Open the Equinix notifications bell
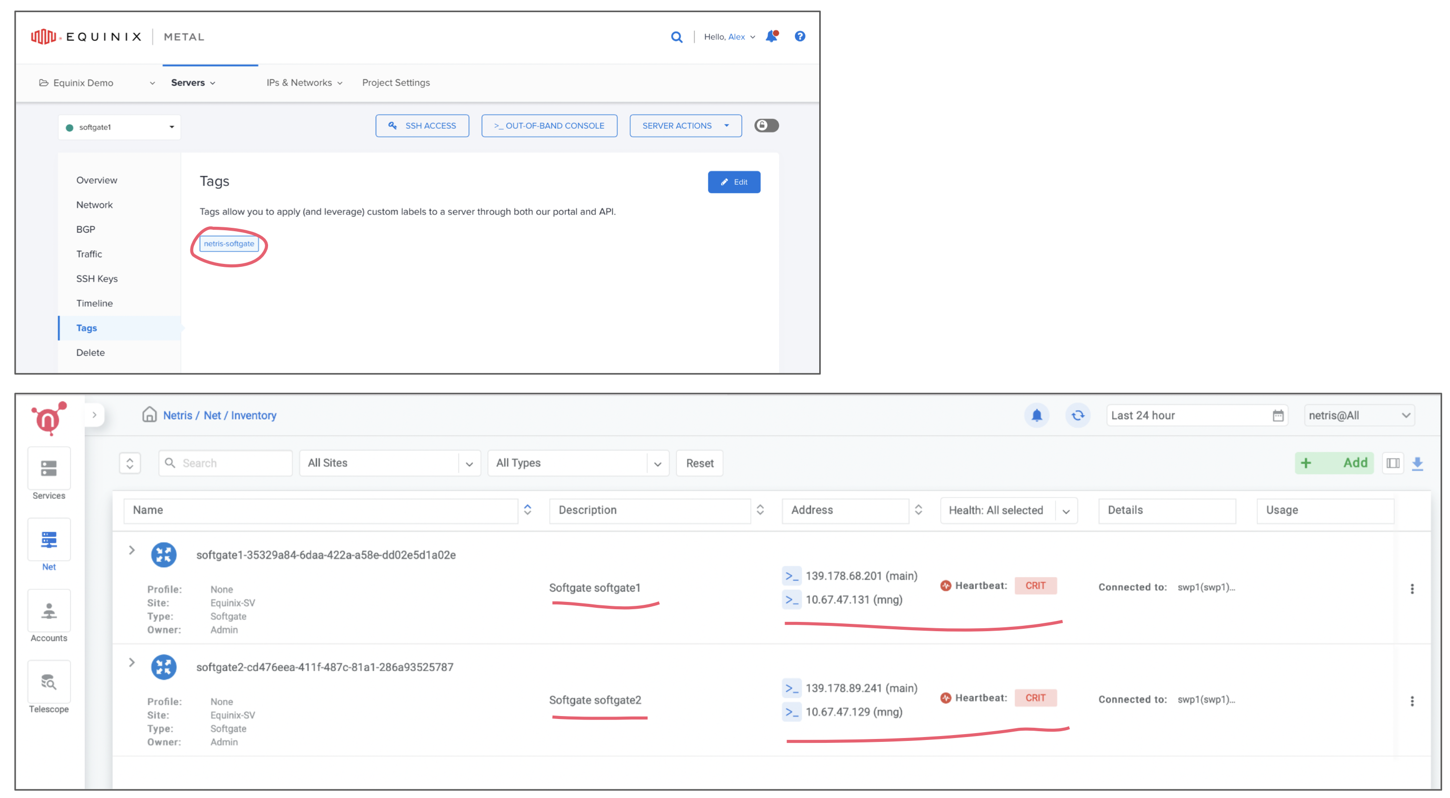The image size is (1450, 798). [772, 36]
